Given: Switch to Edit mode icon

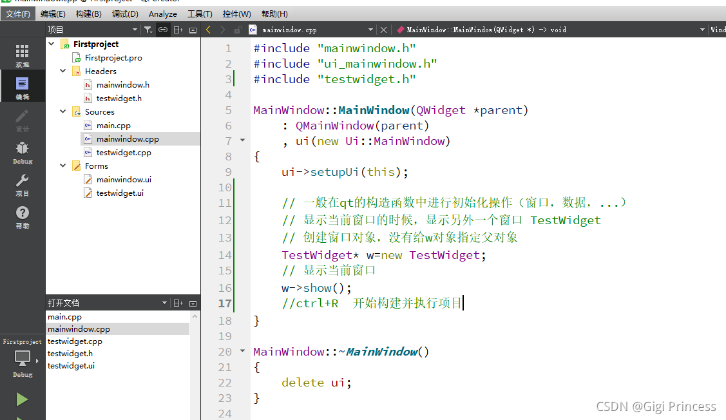Looking at the screenshot, I should [22, 83].
